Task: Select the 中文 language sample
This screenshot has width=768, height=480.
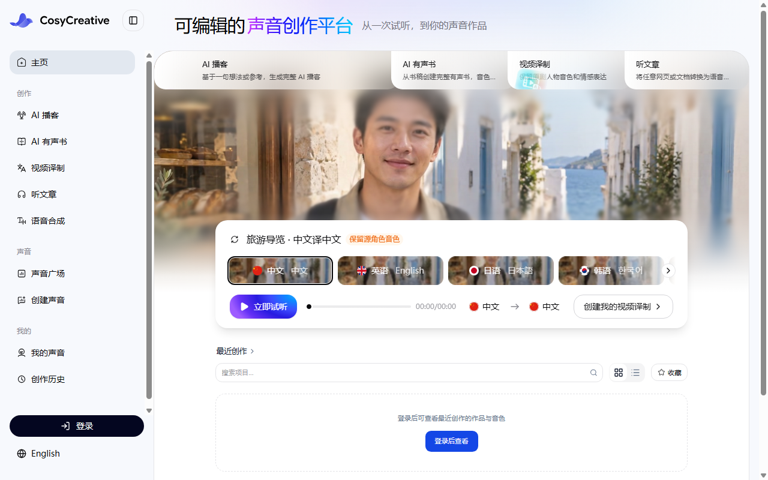Action: [x=280, y=271]
